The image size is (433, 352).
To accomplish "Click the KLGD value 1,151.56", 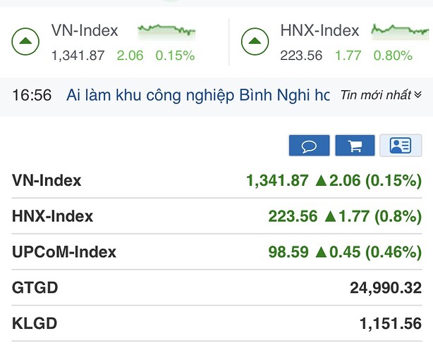I will (390, 324).
